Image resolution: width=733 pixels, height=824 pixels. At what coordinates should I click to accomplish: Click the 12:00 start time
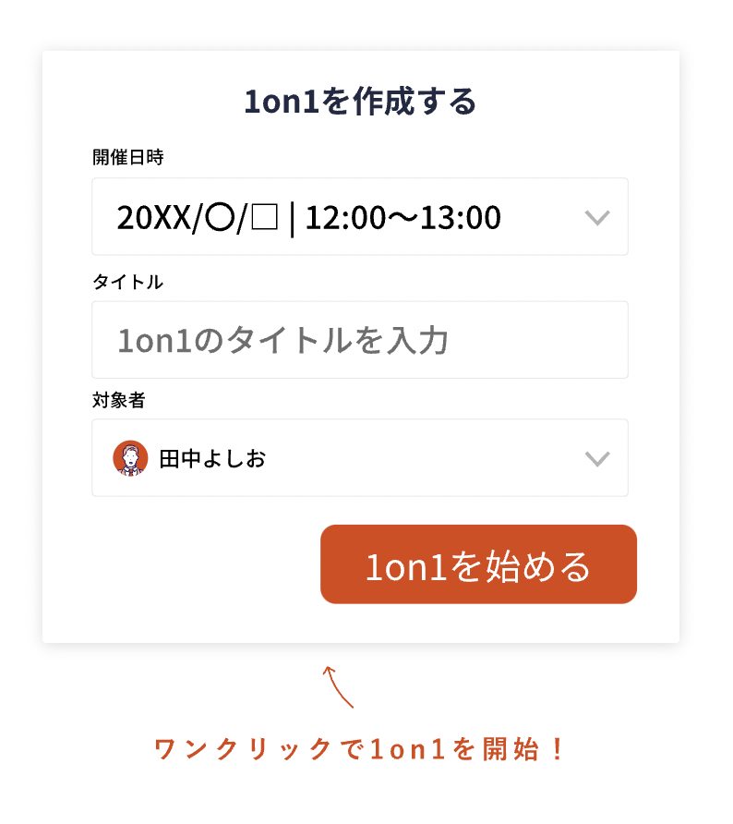[x=343, y=218]
